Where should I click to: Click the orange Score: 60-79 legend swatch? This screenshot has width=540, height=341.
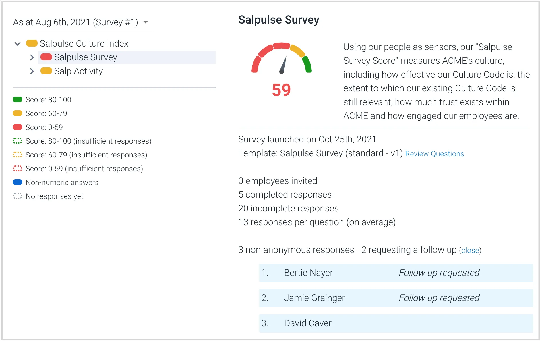tap(18, 113)
